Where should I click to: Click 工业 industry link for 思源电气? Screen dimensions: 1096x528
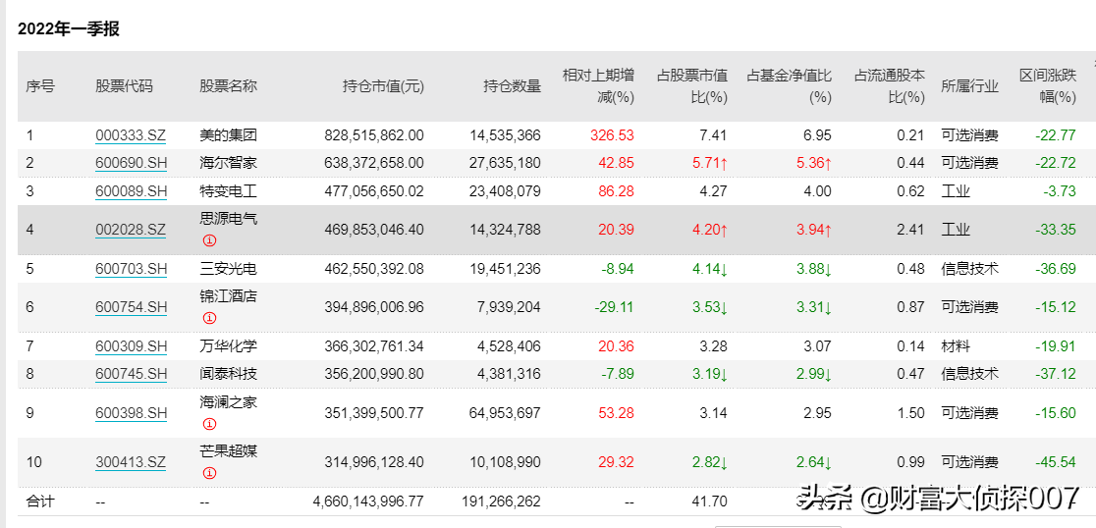(956, 230)
